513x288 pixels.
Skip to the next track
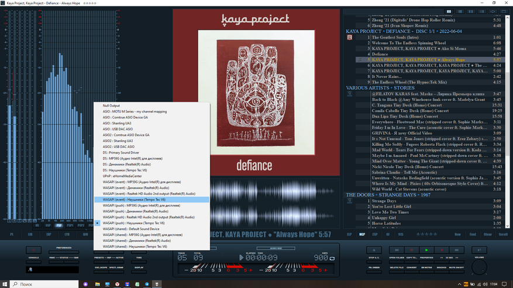coord(456,250)
